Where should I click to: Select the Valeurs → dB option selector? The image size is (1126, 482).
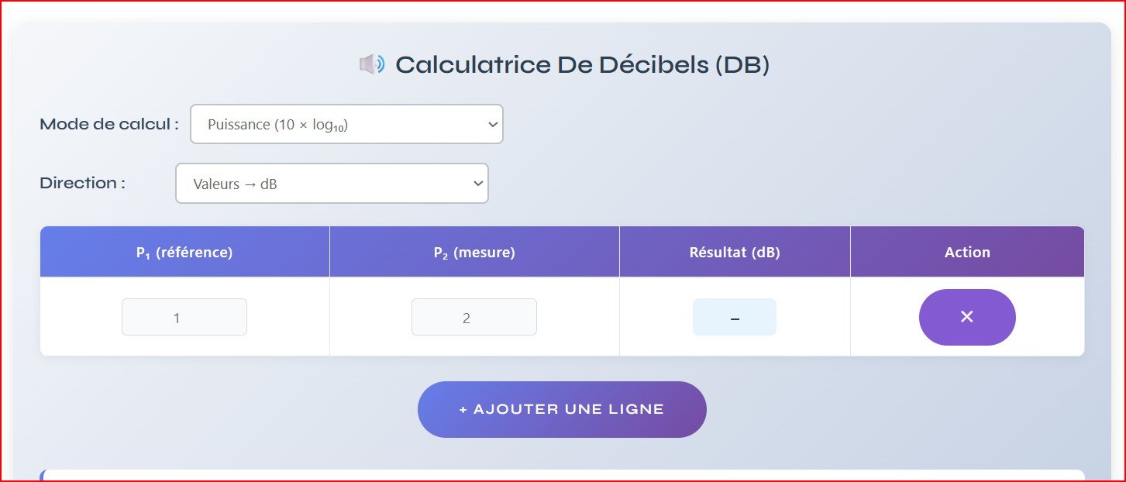pos(332,183)
